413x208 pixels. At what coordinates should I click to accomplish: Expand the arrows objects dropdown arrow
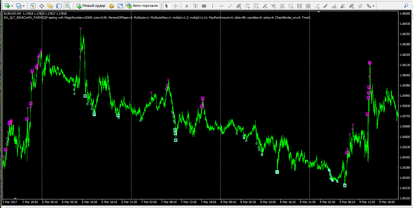pos(374,6)
